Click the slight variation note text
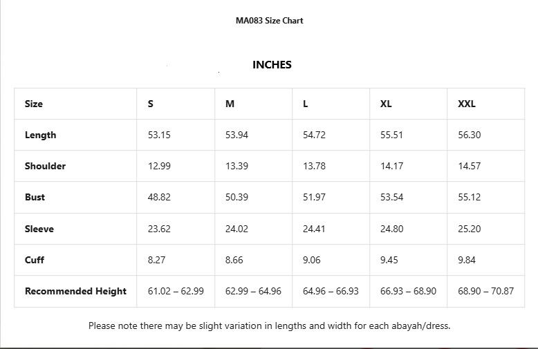This screenshot has height=349, width=538. pos(269,326)
